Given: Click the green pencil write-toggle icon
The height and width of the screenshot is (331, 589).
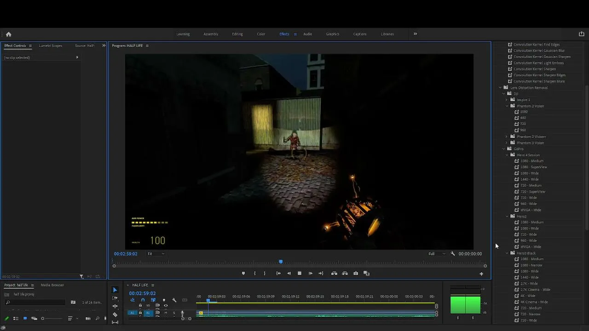Looking at the screenshot, I should coord(6,319).
